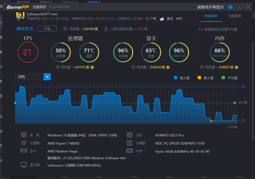Click the carbon dioxide emission icon
Screen dimensions: 255x179
pyautogui.click(x=106, y=29)
